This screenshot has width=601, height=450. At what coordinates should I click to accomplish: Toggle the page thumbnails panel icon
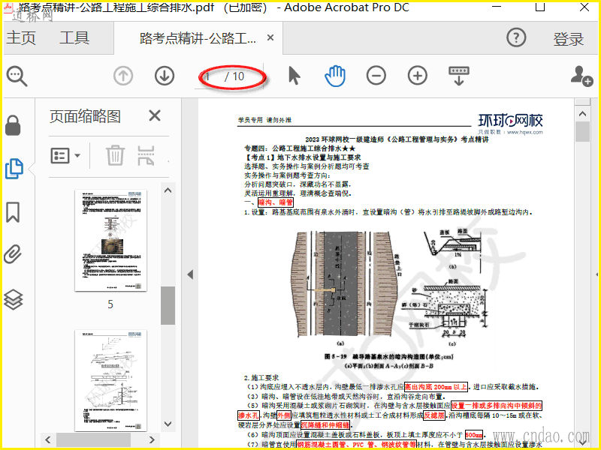14,168
